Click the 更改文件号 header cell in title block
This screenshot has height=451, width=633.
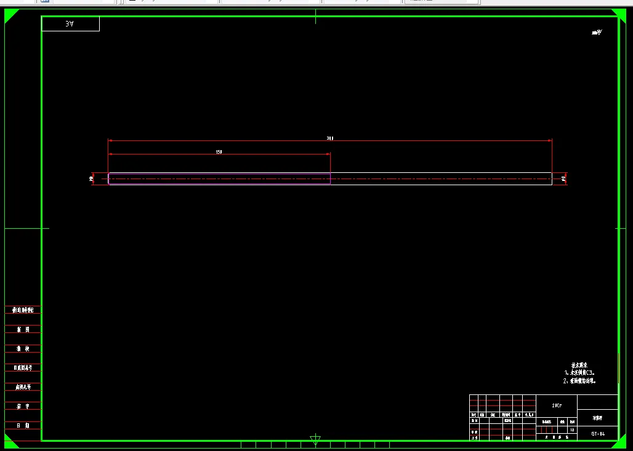(x=506, y=415)
